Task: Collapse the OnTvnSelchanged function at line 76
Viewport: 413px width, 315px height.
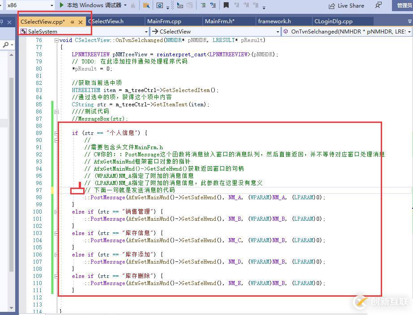Action: pos(56,40)
